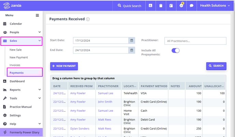235x137 pixels.
Task: Expand the People menu chevron
Action: tap(40, 32)
